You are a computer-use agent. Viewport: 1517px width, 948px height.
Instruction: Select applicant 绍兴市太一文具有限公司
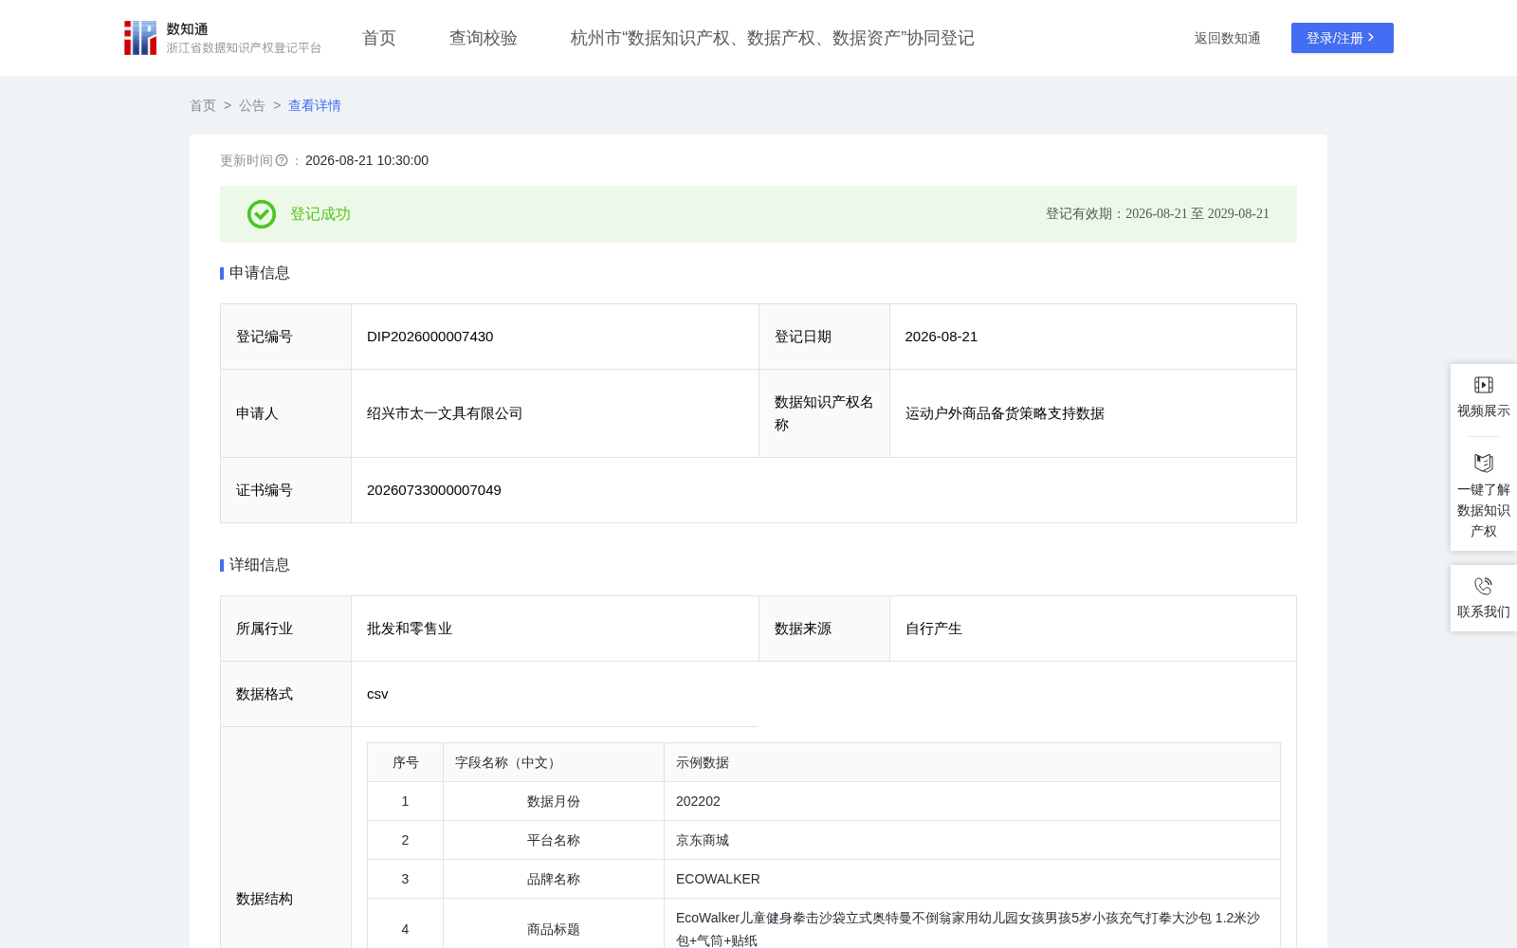coord(445,413)
